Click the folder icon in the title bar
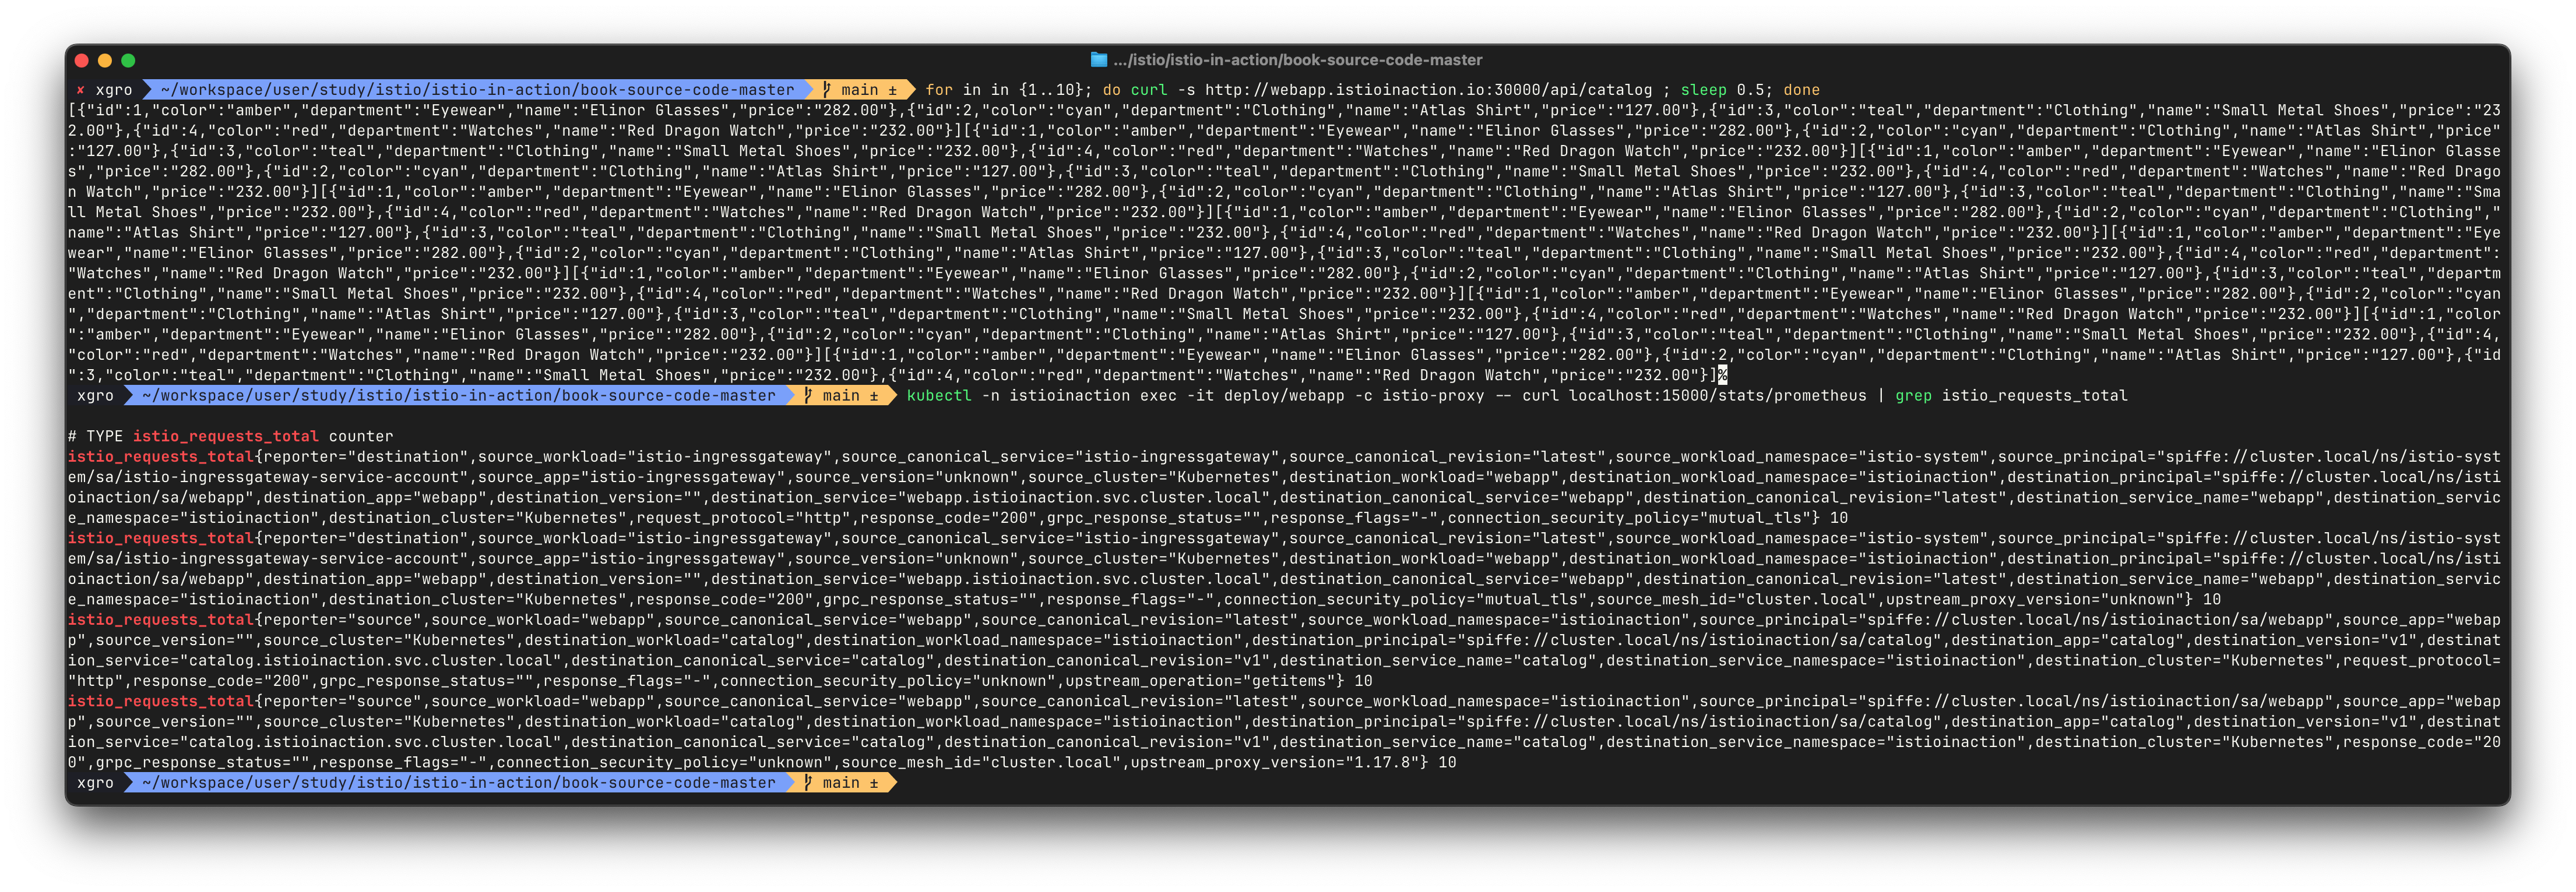The image size is (2576, 892). [1098, 60]
